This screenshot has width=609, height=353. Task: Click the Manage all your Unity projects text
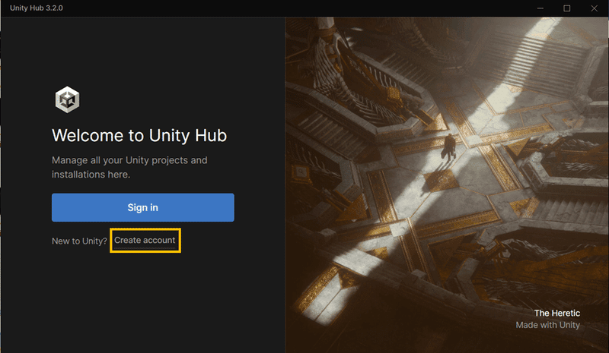pos(129,160)
